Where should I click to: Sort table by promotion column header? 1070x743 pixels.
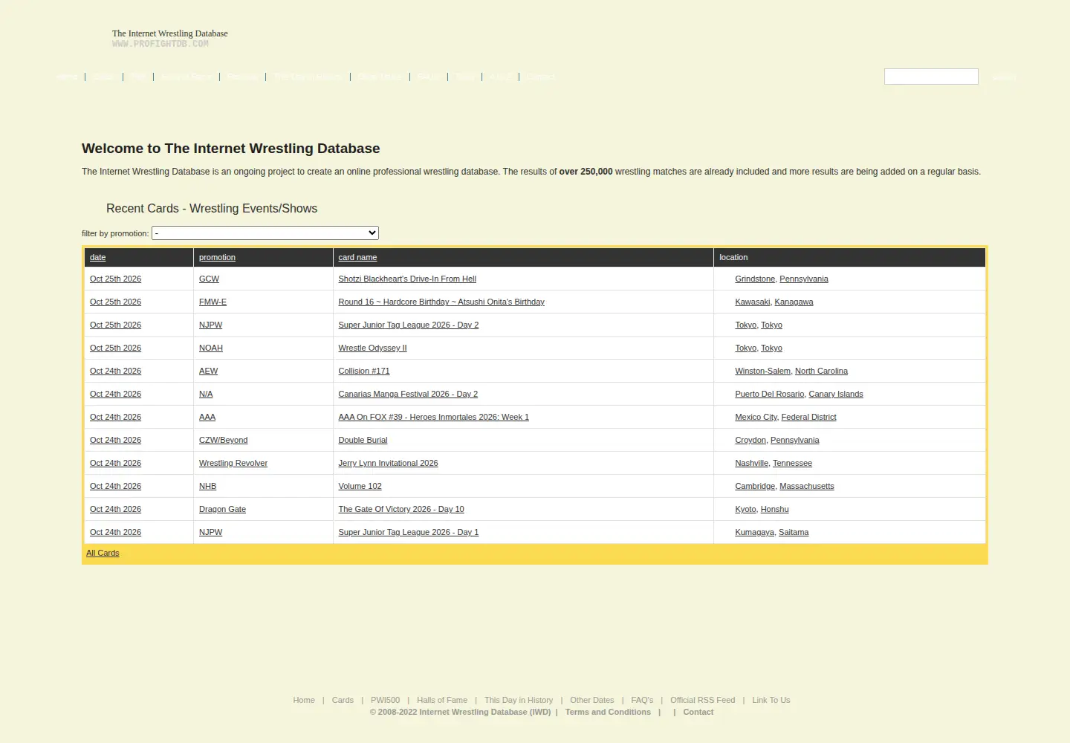pyautogui.click(x=217, y=257)
